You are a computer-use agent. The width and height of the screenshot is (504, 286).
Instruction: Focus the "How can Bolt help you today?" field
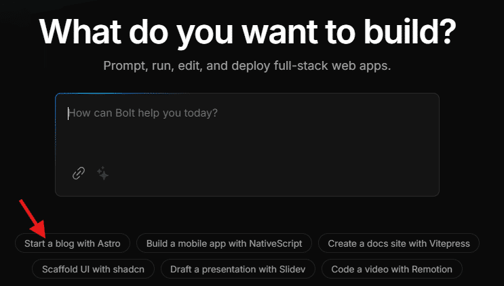[x=247, y=129]
